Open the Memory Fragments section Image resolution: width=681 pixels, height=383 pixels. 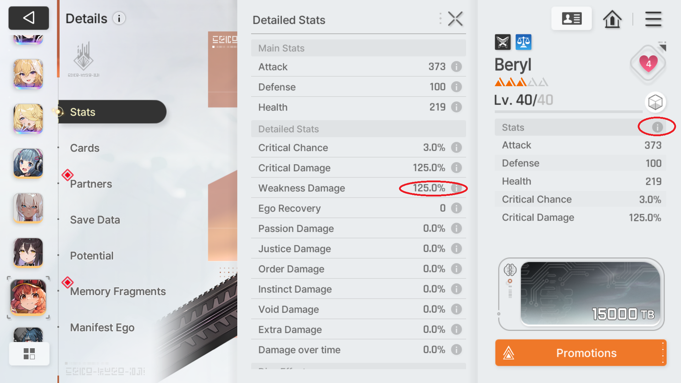tap(118, 292)
